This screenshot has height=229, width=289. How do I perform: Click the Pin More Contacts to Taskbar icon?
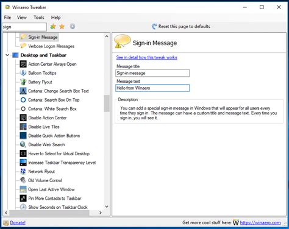click(x=23, y=199)
